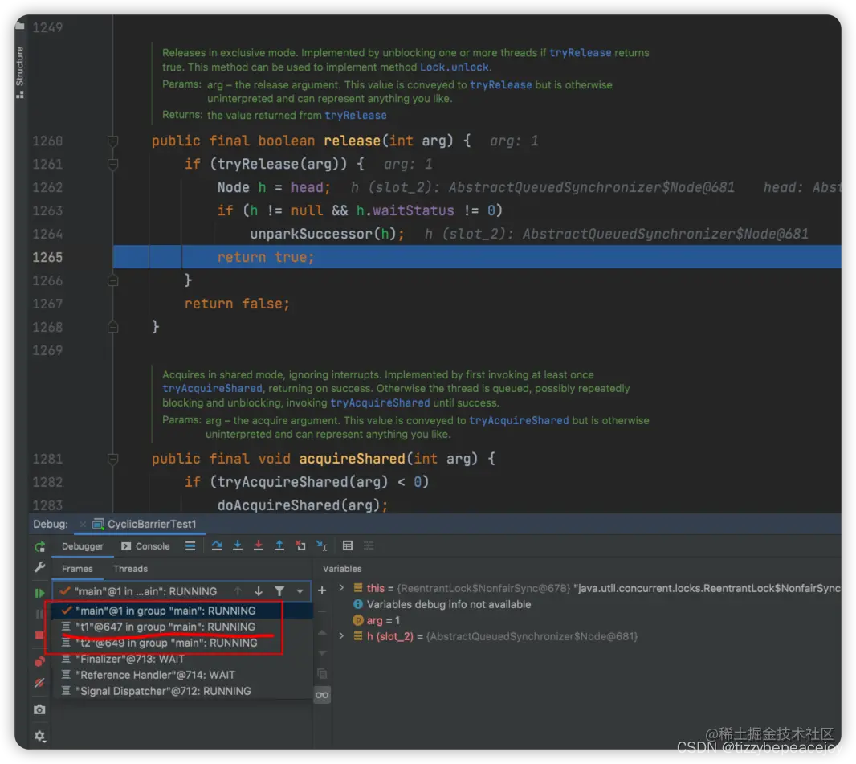Select "Signal Dispatcher"@712 thread
The height and width of the screenshot is (764, 856).
pyautogui.click(x=182, y=692)
